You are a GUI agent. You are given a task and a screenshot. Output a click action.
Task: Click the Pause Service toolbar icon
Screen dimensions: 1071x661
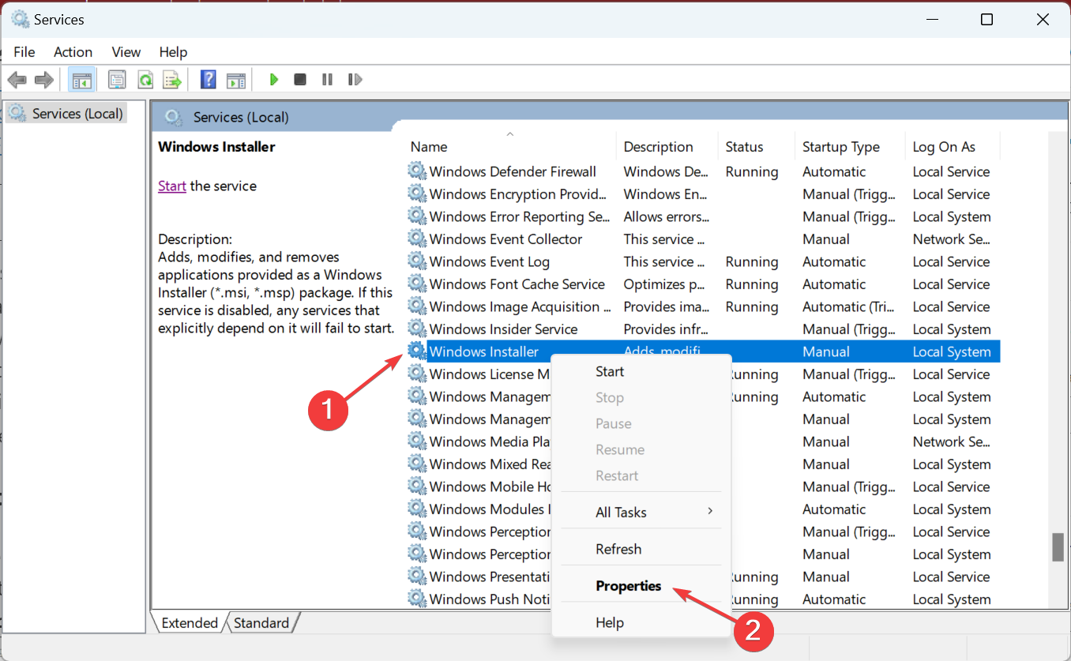(x=327, y=80)
